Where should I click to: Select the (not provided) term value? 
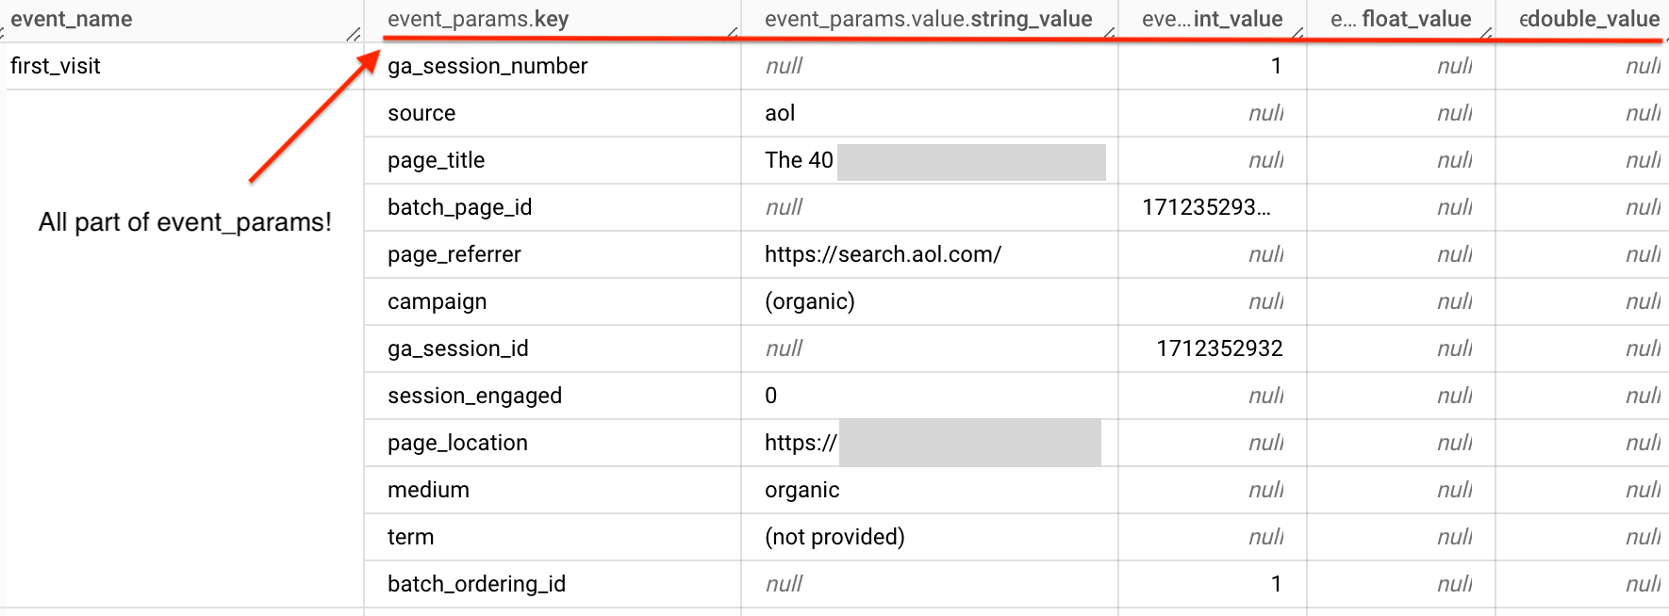pos(834,537)
